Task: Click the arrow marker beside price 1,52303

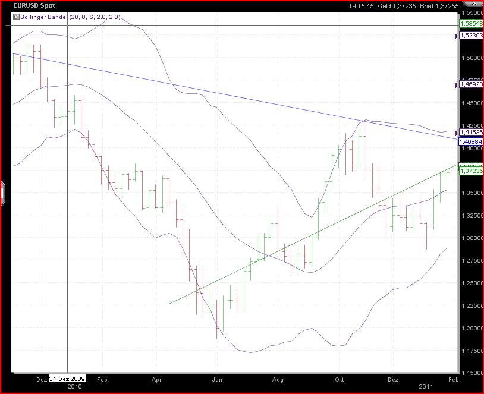Action: (x=455, y=36)
